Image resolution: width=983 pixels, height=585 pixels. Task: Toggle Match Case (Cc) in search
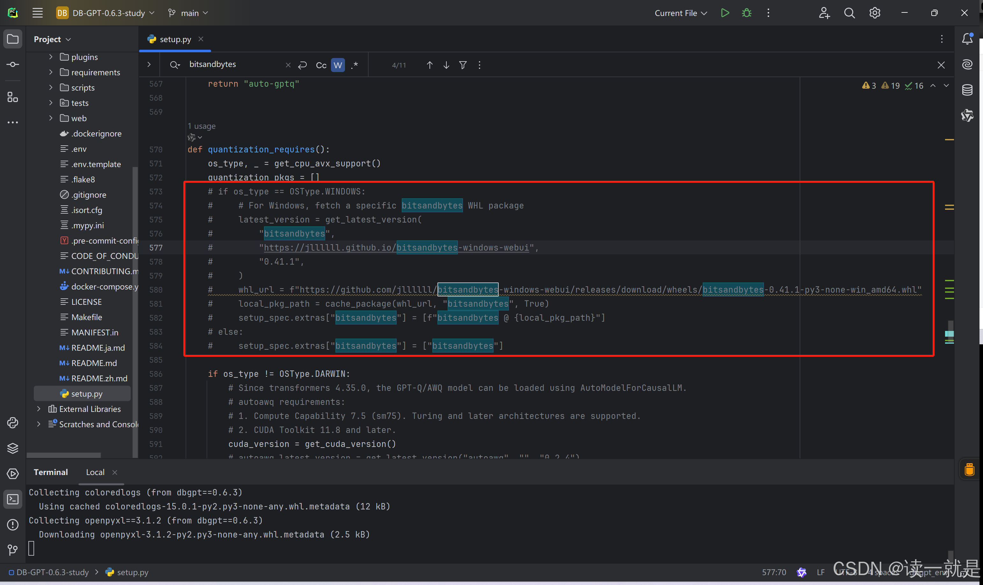(x=321, y=65)
